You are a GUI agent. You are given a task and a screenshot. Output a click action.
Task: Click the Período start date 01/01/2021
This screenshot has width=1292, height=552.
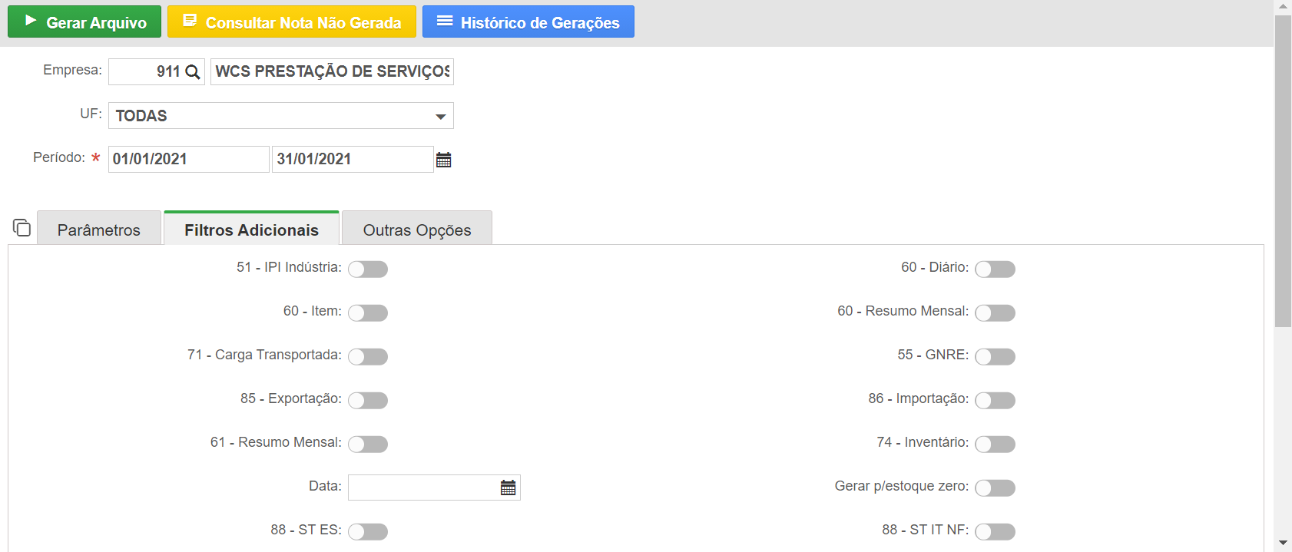[189, 159]
